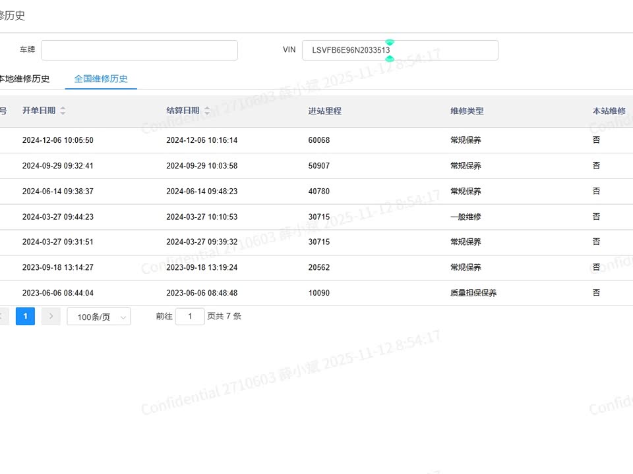Open the 100条/页 page size dropdown
The width and height of the screenshot is (633, 474).
[x=99, y=317]
